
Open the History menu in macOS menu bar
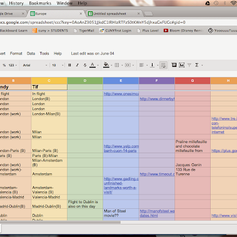pos(16,3)
